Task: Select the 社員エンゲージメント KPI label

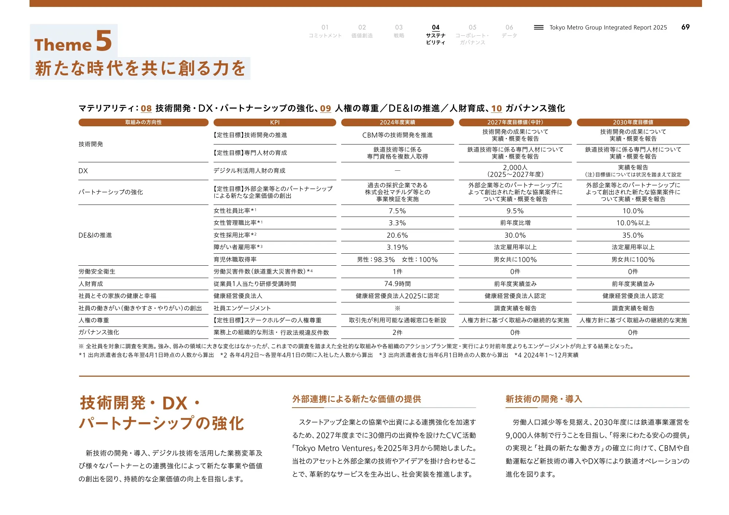Action: tap(242, 308)
